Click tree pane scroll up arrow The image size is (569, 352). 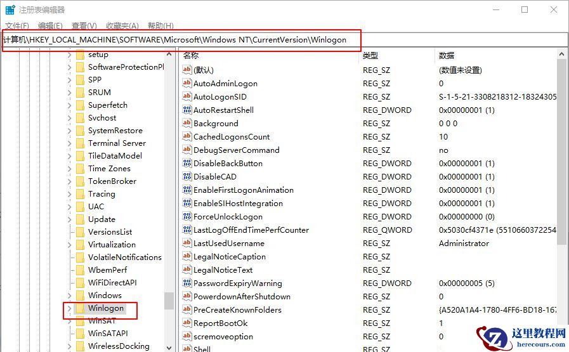pyautogui.click(x=169, y=54)
